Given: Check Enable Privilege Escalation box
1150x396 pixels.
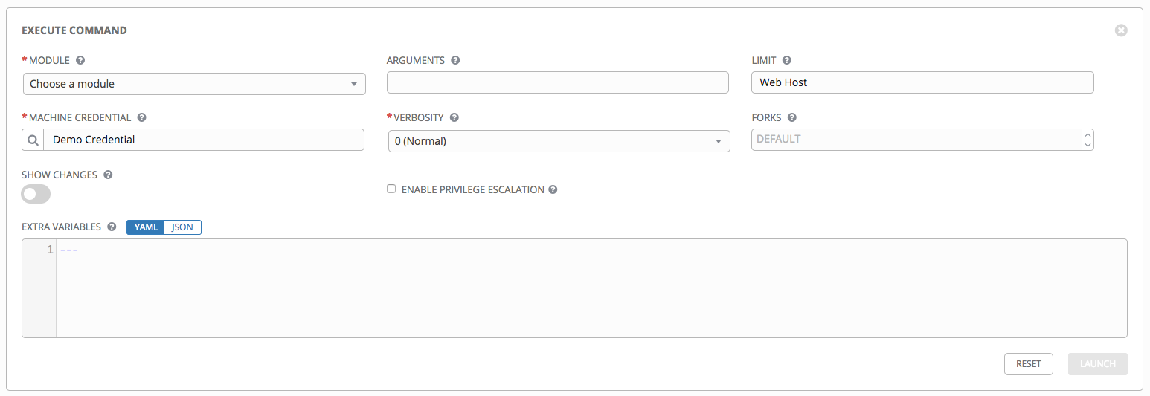Looking at the screenshot, I should coord(391,189).
